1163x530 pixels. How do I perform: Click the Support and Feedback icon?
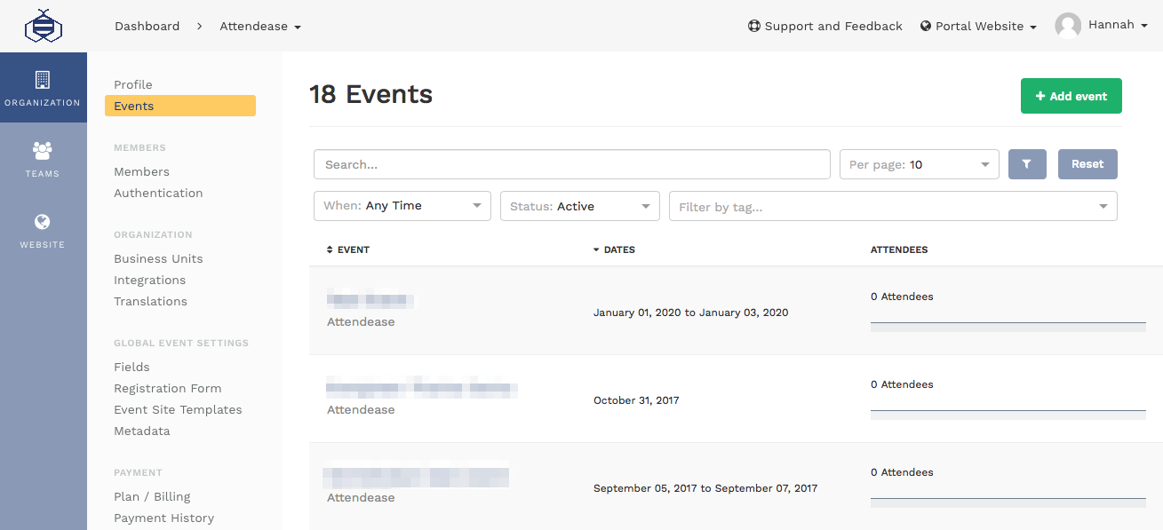[753, 26]
